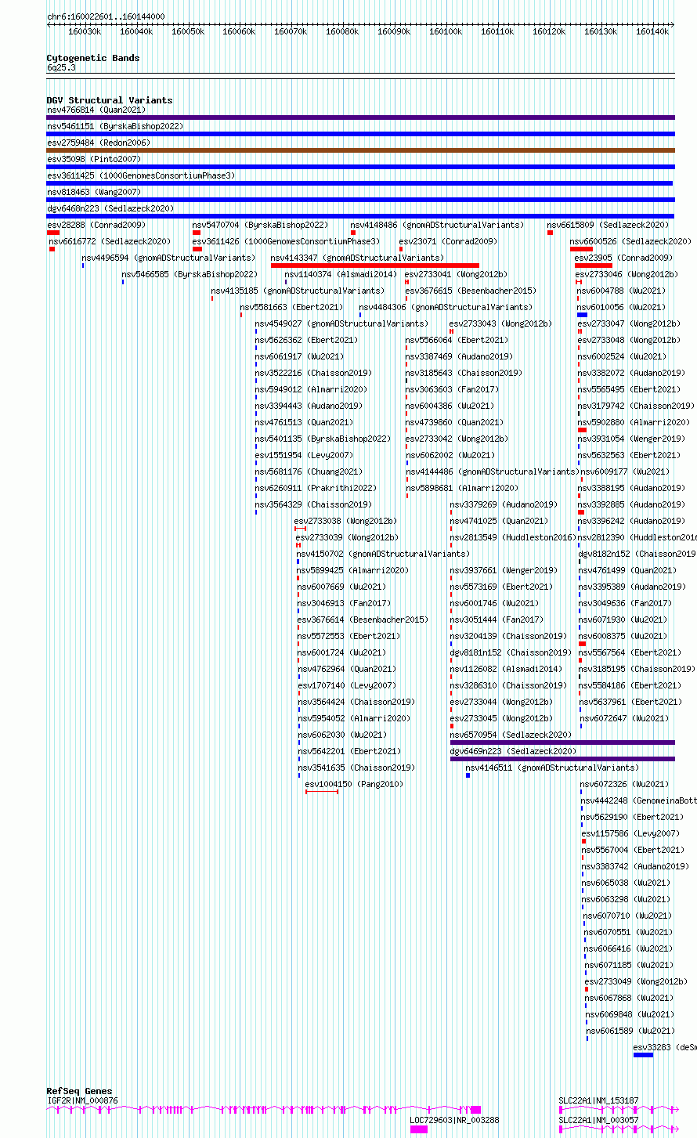Click nsv2813549 (Huddleston2016) label
This screenshot has height=1138, width=697.
[513, 537]
